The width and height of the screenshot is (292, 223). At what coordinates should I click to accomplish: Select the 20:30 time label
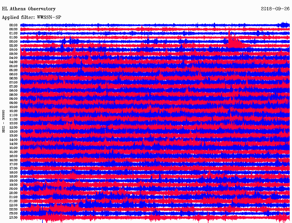pyautogui.click(x=13, y=193)
